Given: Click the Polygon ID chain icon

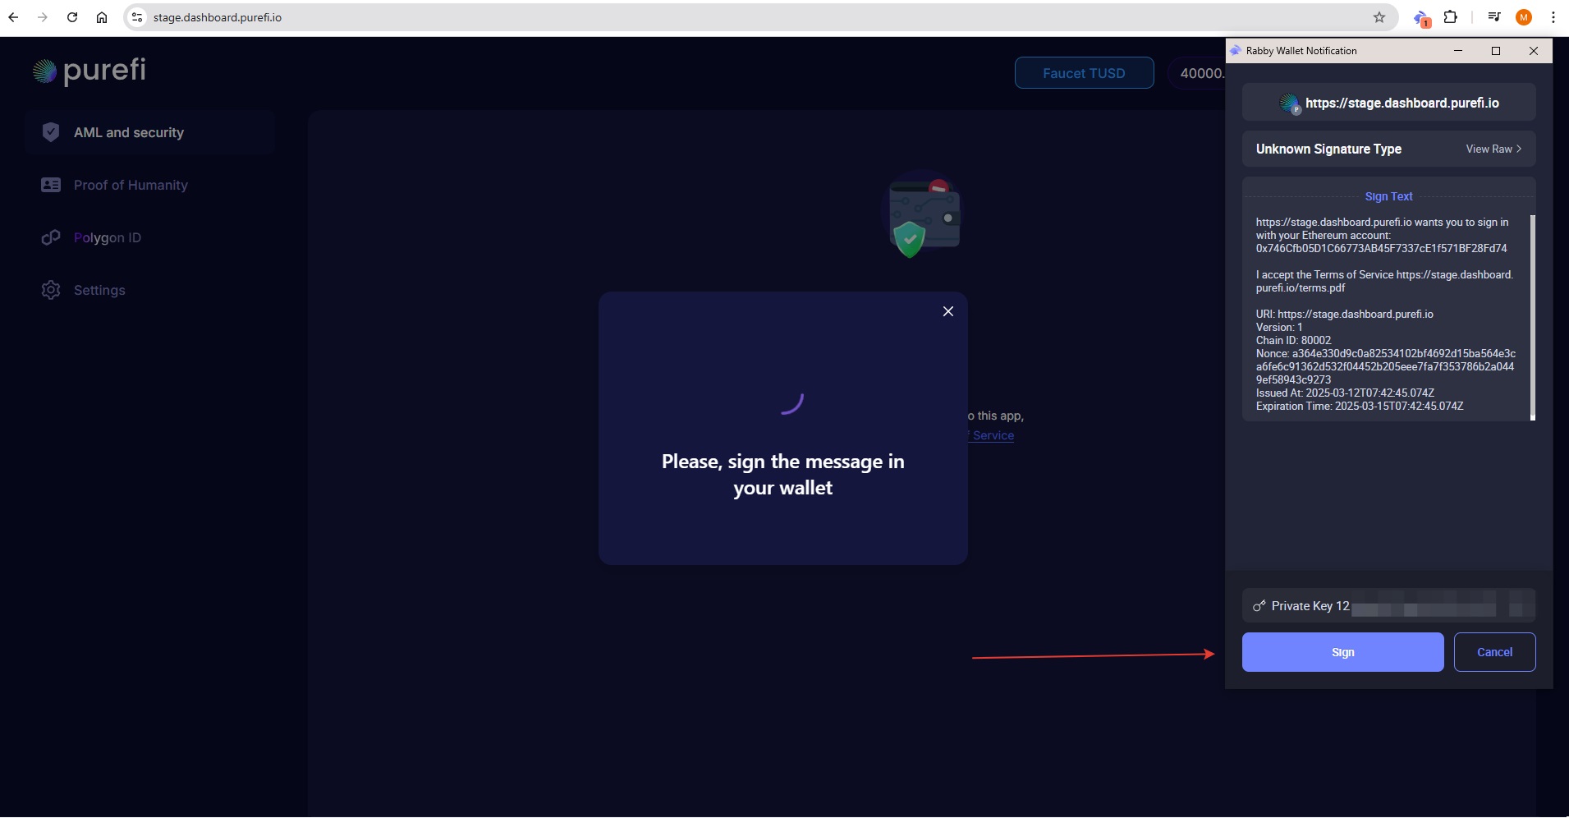Looking at the screenshot, I should (x=51, y=237).
